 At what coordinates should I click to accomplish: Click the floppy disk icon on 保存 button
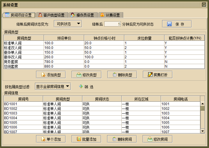169,24
